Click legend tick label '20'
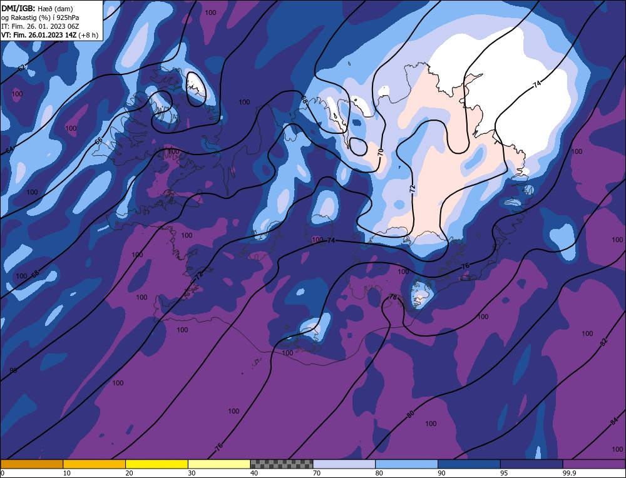The image size is (626, 478). [x=129, y=473]
